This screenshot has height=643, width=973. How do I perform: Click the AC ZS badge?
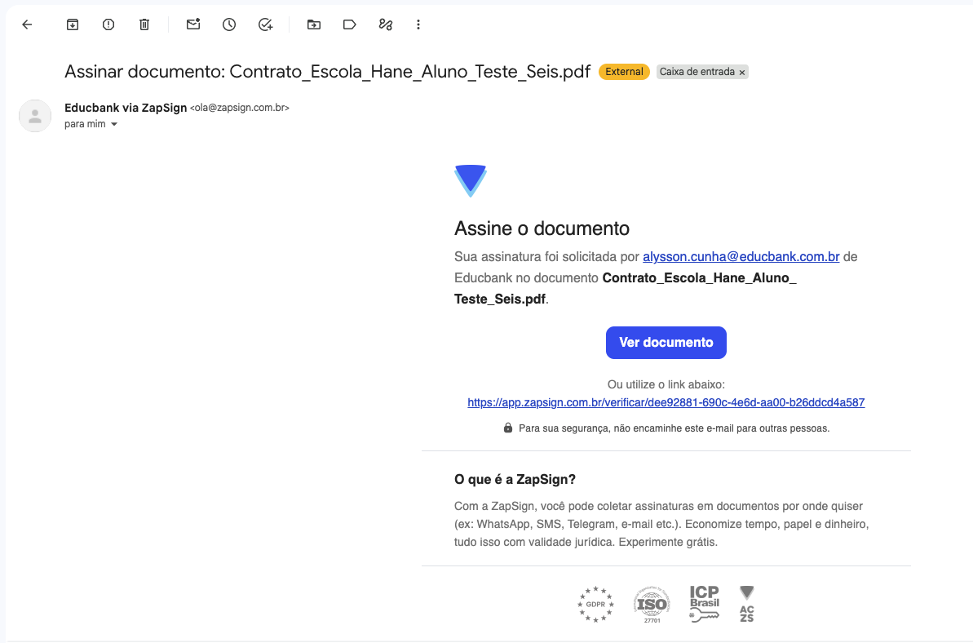pos(747,604)
